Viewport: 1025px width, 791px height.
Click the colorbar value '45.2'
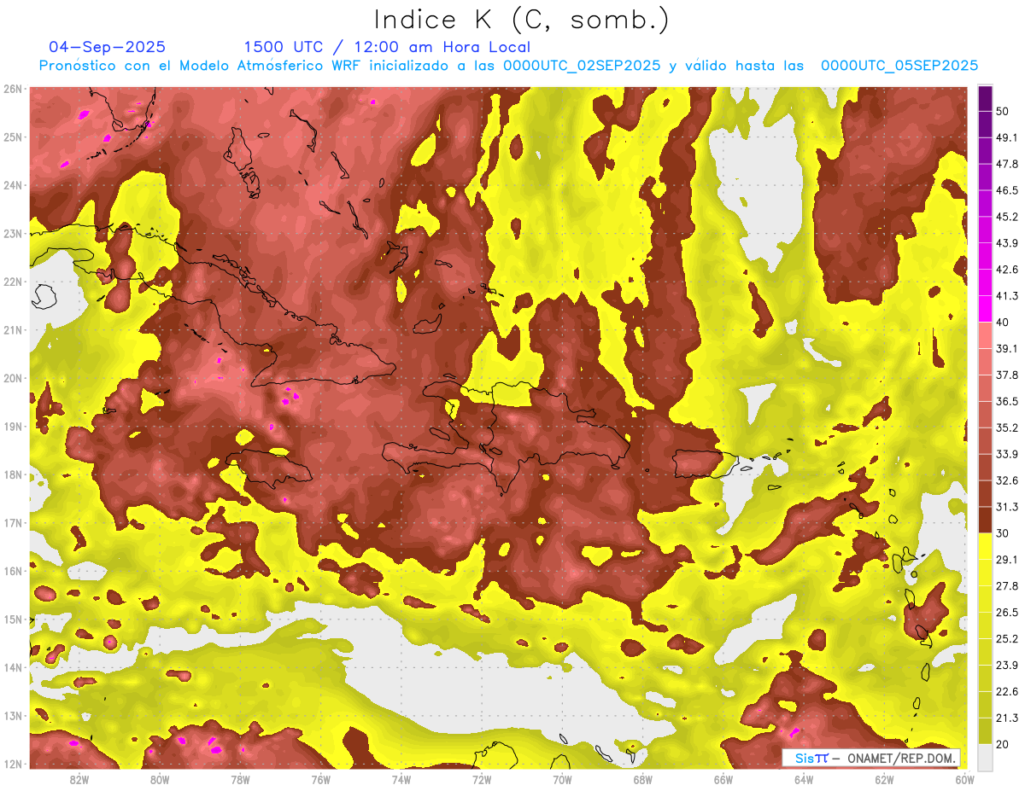point(1006,217)
